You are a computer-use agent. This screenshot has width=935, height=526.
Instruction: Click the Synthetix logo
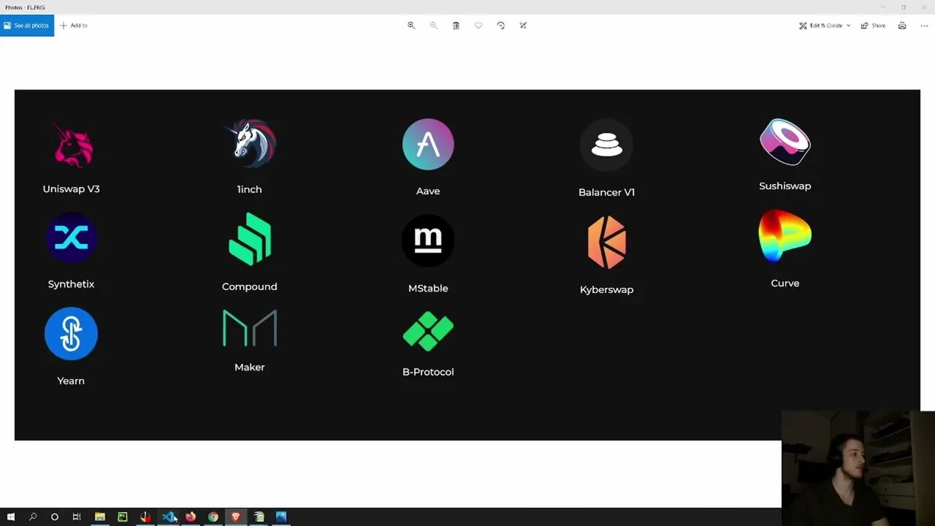coord(71,237)
